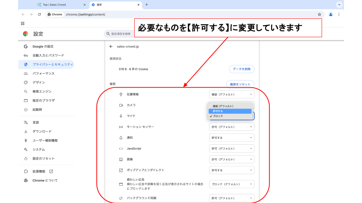Choose the checked ブロック option in the dropdown
The image size is (362, 203).
(x=230, y=116)
